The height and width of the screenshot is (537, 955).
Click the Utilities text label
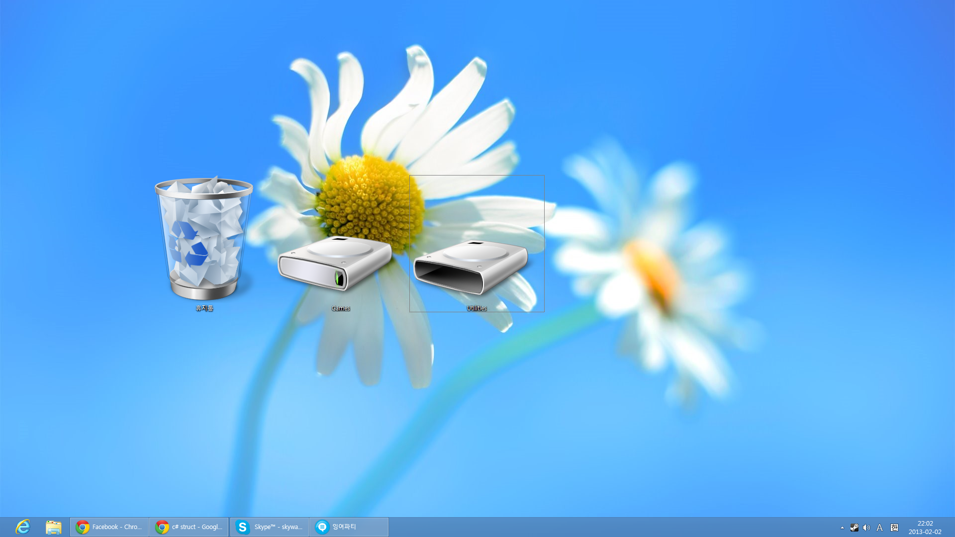tap(477, 308)
